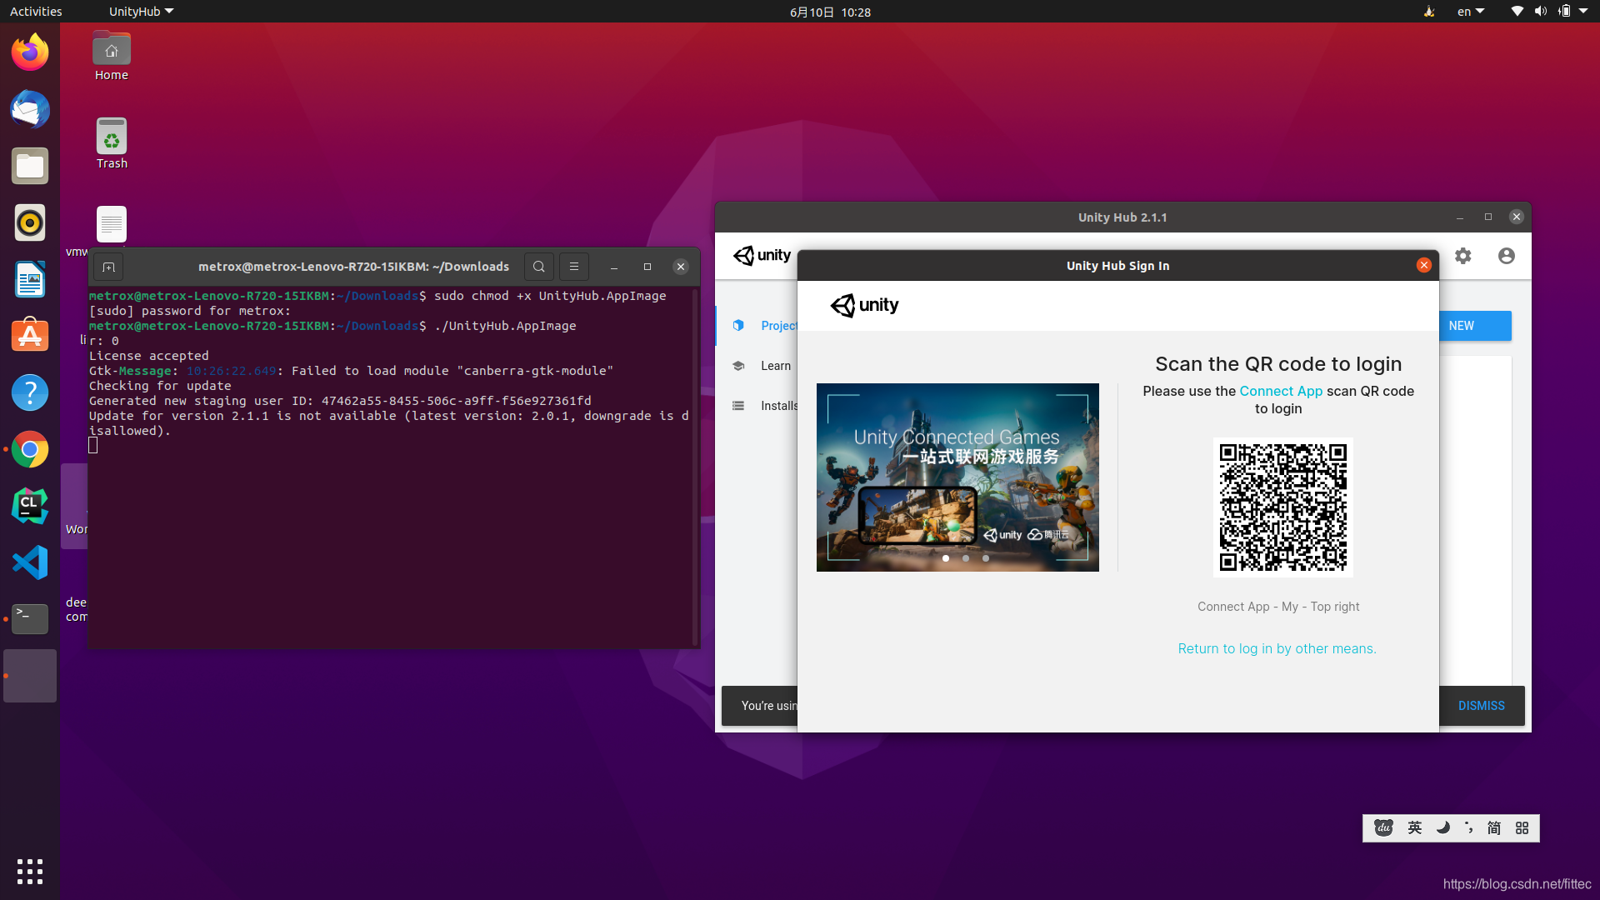Open the UnityHub app menu
This screenshot has width=1600, height=900.
pyautogui.click(x=141, y=12)
